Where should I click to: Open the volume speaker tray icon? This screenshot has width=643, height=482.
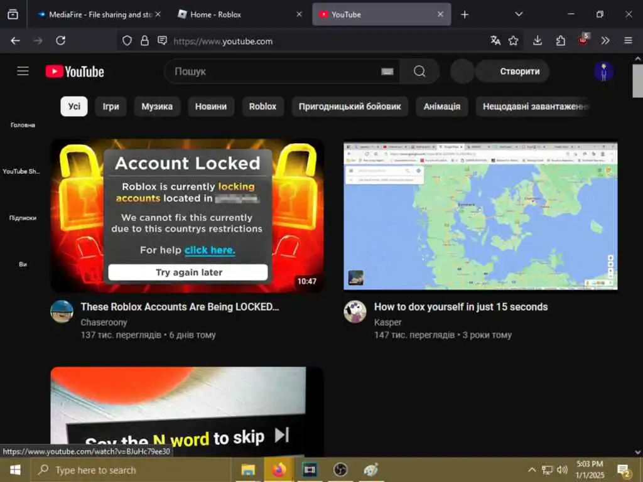[562, 469]
